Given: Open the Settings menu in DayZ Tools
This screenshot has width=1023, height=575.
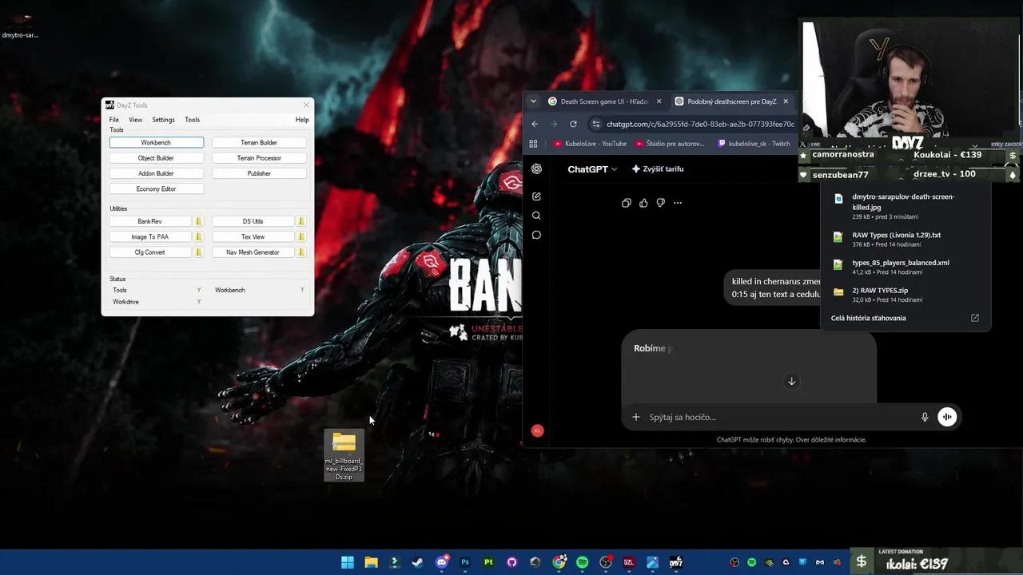Looking at the screenshot, I should [x=163, y=120].
